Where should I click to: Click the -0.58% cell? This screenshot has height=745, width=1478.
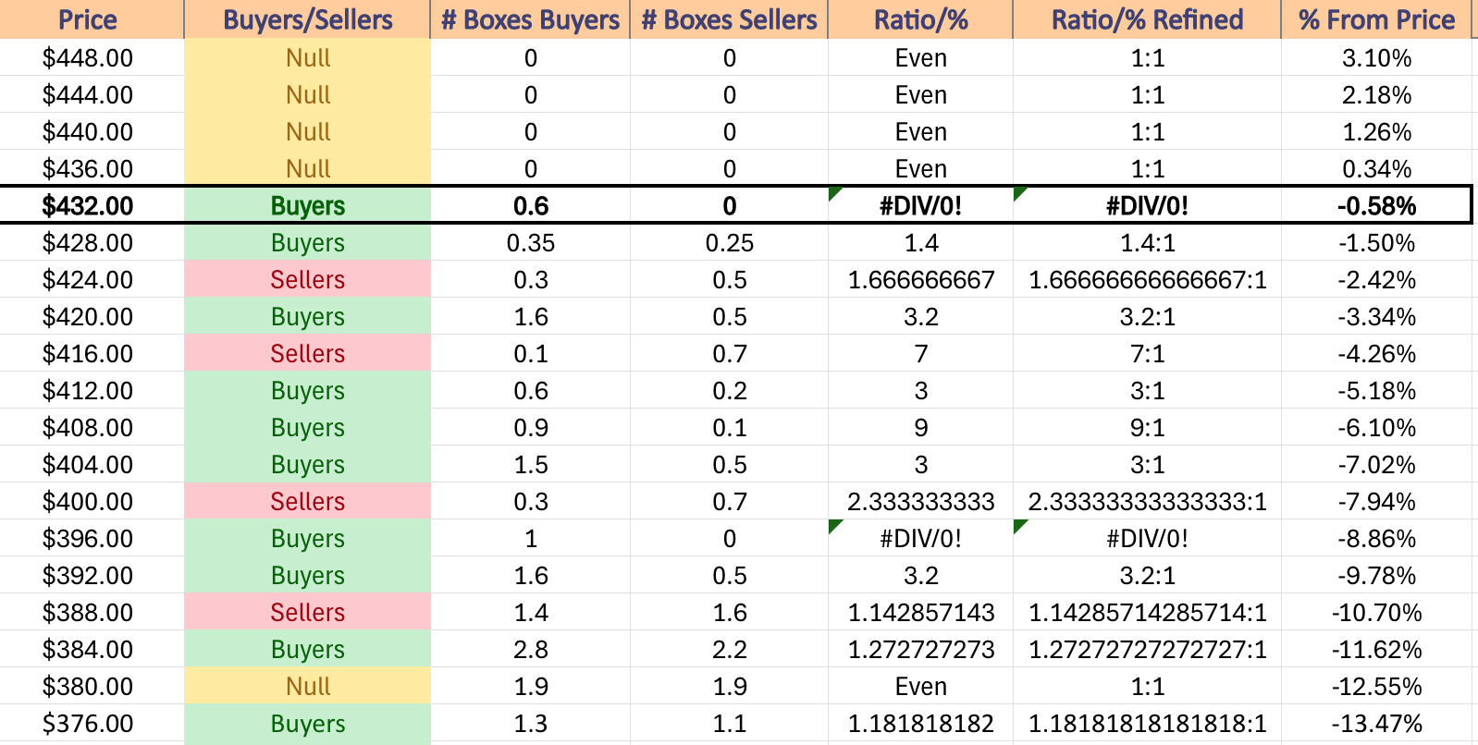1377,205
